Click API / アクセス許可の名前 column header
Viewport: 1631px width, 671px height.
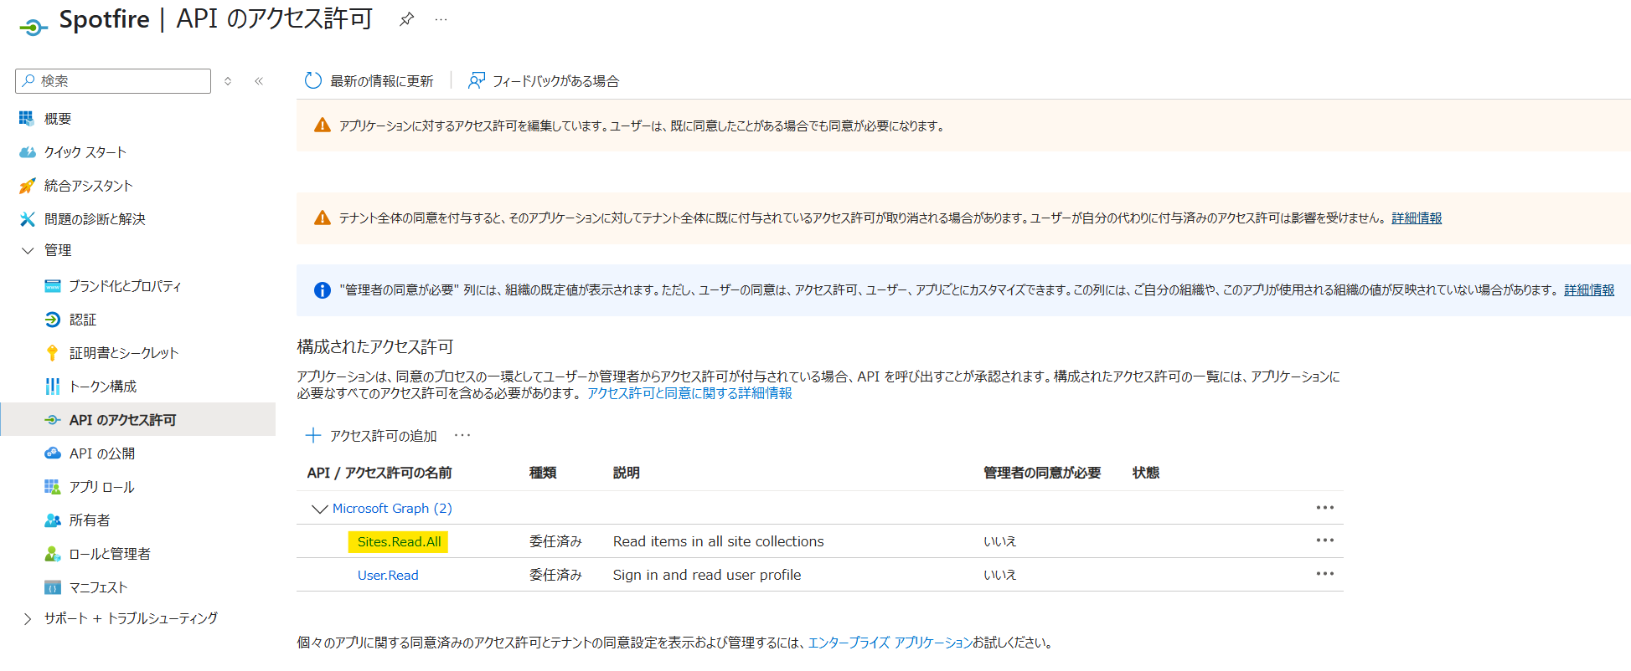pyautogui.click(x=379, y=473)
